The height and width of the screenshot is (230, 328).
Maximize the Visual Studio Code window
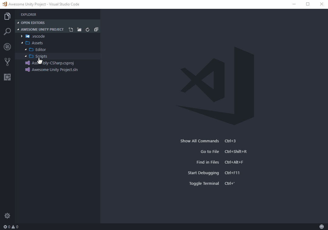click(x=308, y=4)
